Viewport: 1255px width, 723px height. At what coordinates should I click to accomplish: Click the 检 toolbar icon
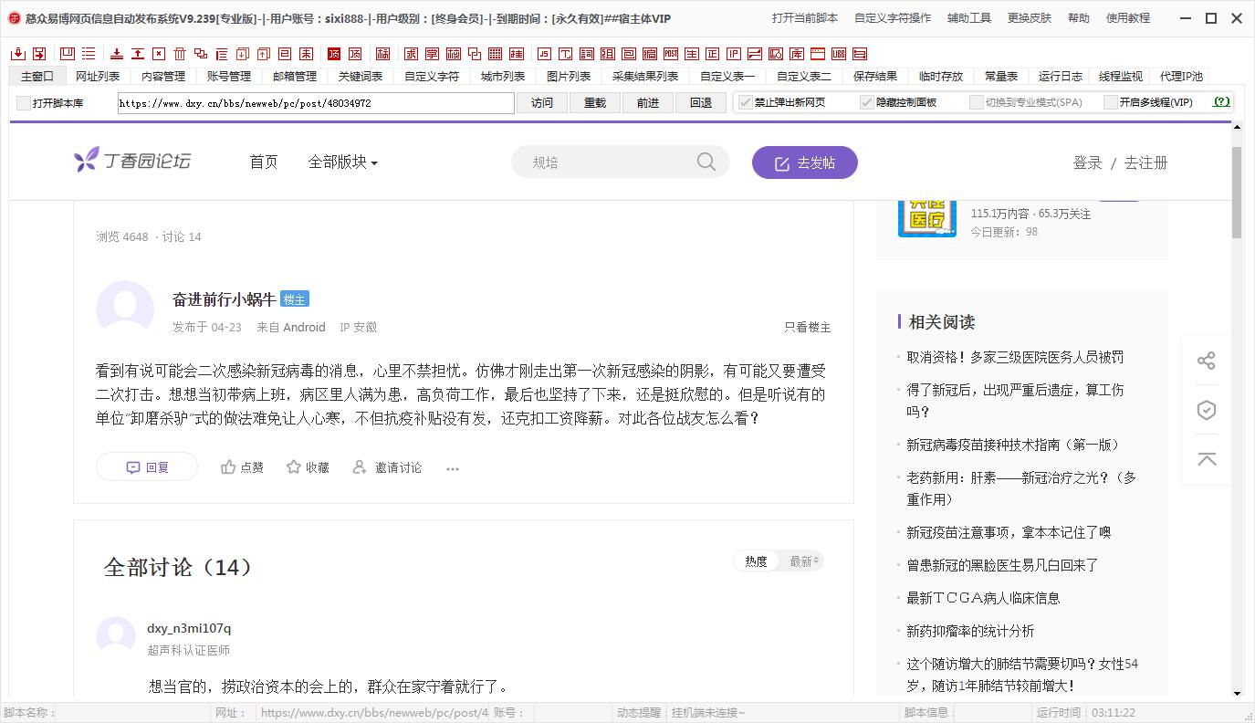[454, 54]
